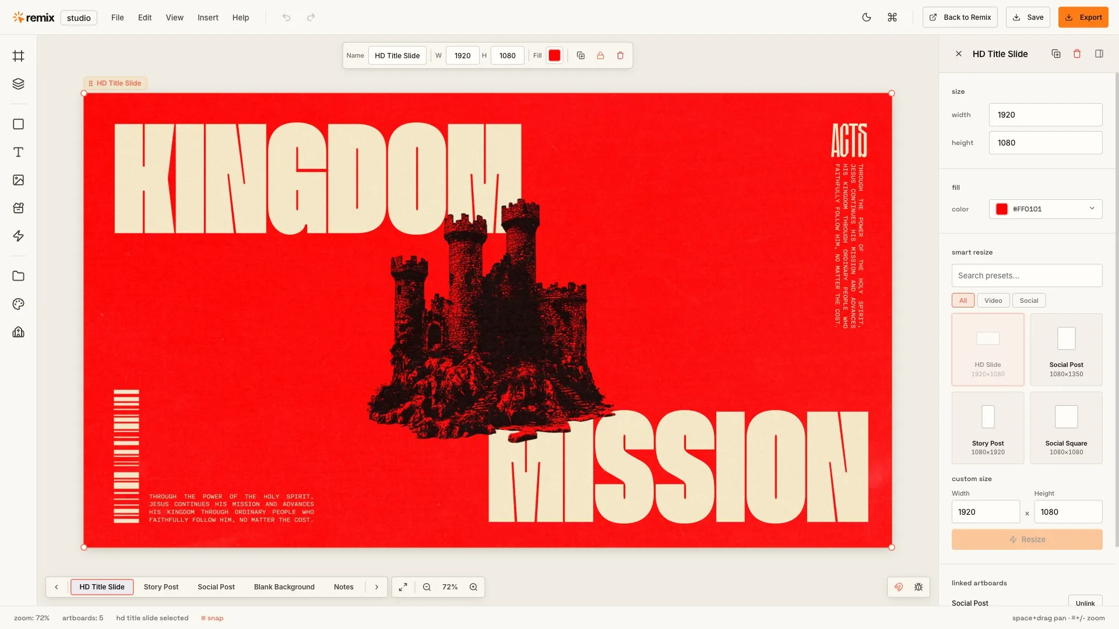Duplicate artboard in right panel header
Image resolution: width=1119 pixels, height=629 pixels.
tap(1056, 54)
